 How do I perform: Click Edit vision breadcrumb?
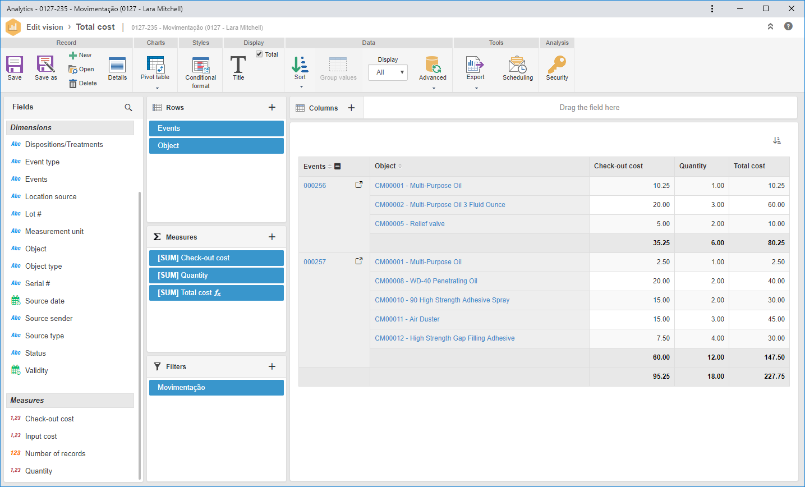pos(45,27)
